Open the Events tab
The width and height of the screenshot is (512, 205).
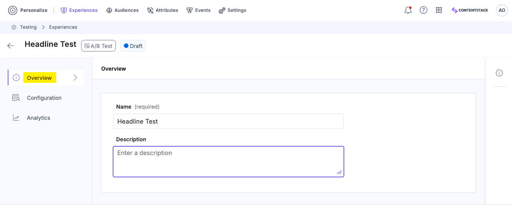coord(198,10)
